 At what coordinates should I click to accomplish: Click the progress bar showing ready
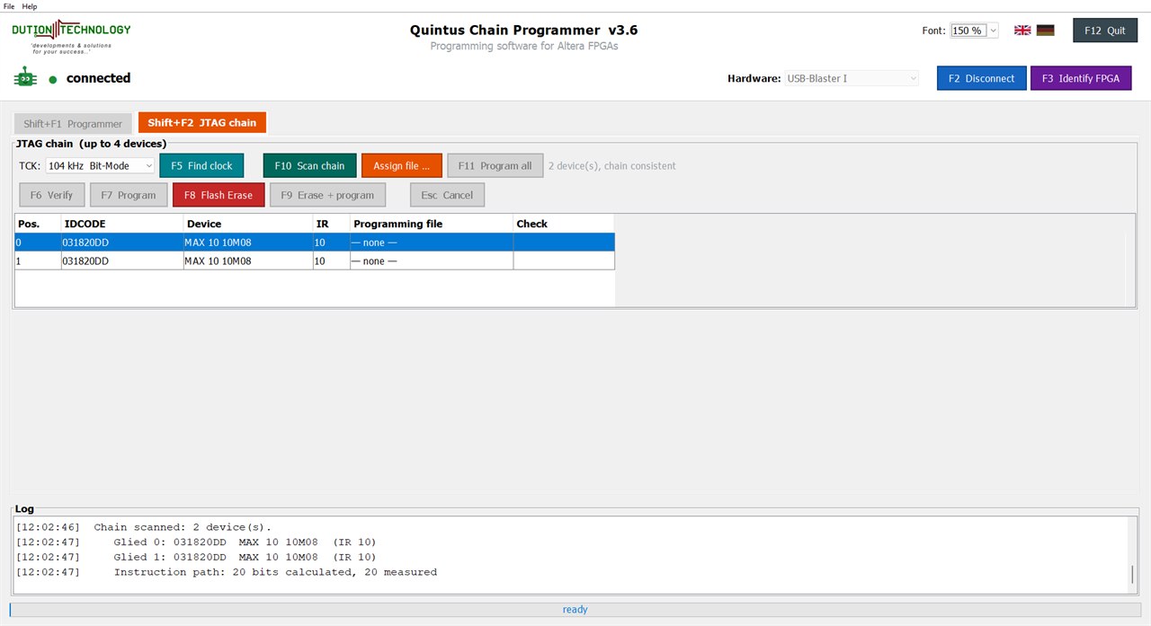point(575,609)
